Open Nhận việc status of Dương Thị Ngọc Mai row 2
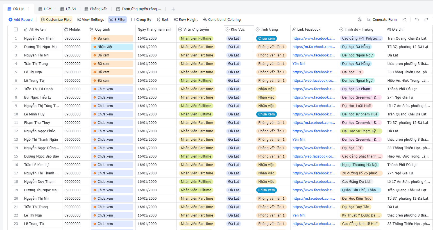433x230 pixels. 112,47
